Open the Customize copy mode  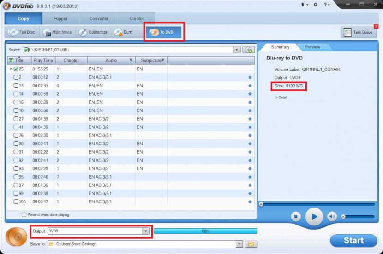tap(93, 32)
